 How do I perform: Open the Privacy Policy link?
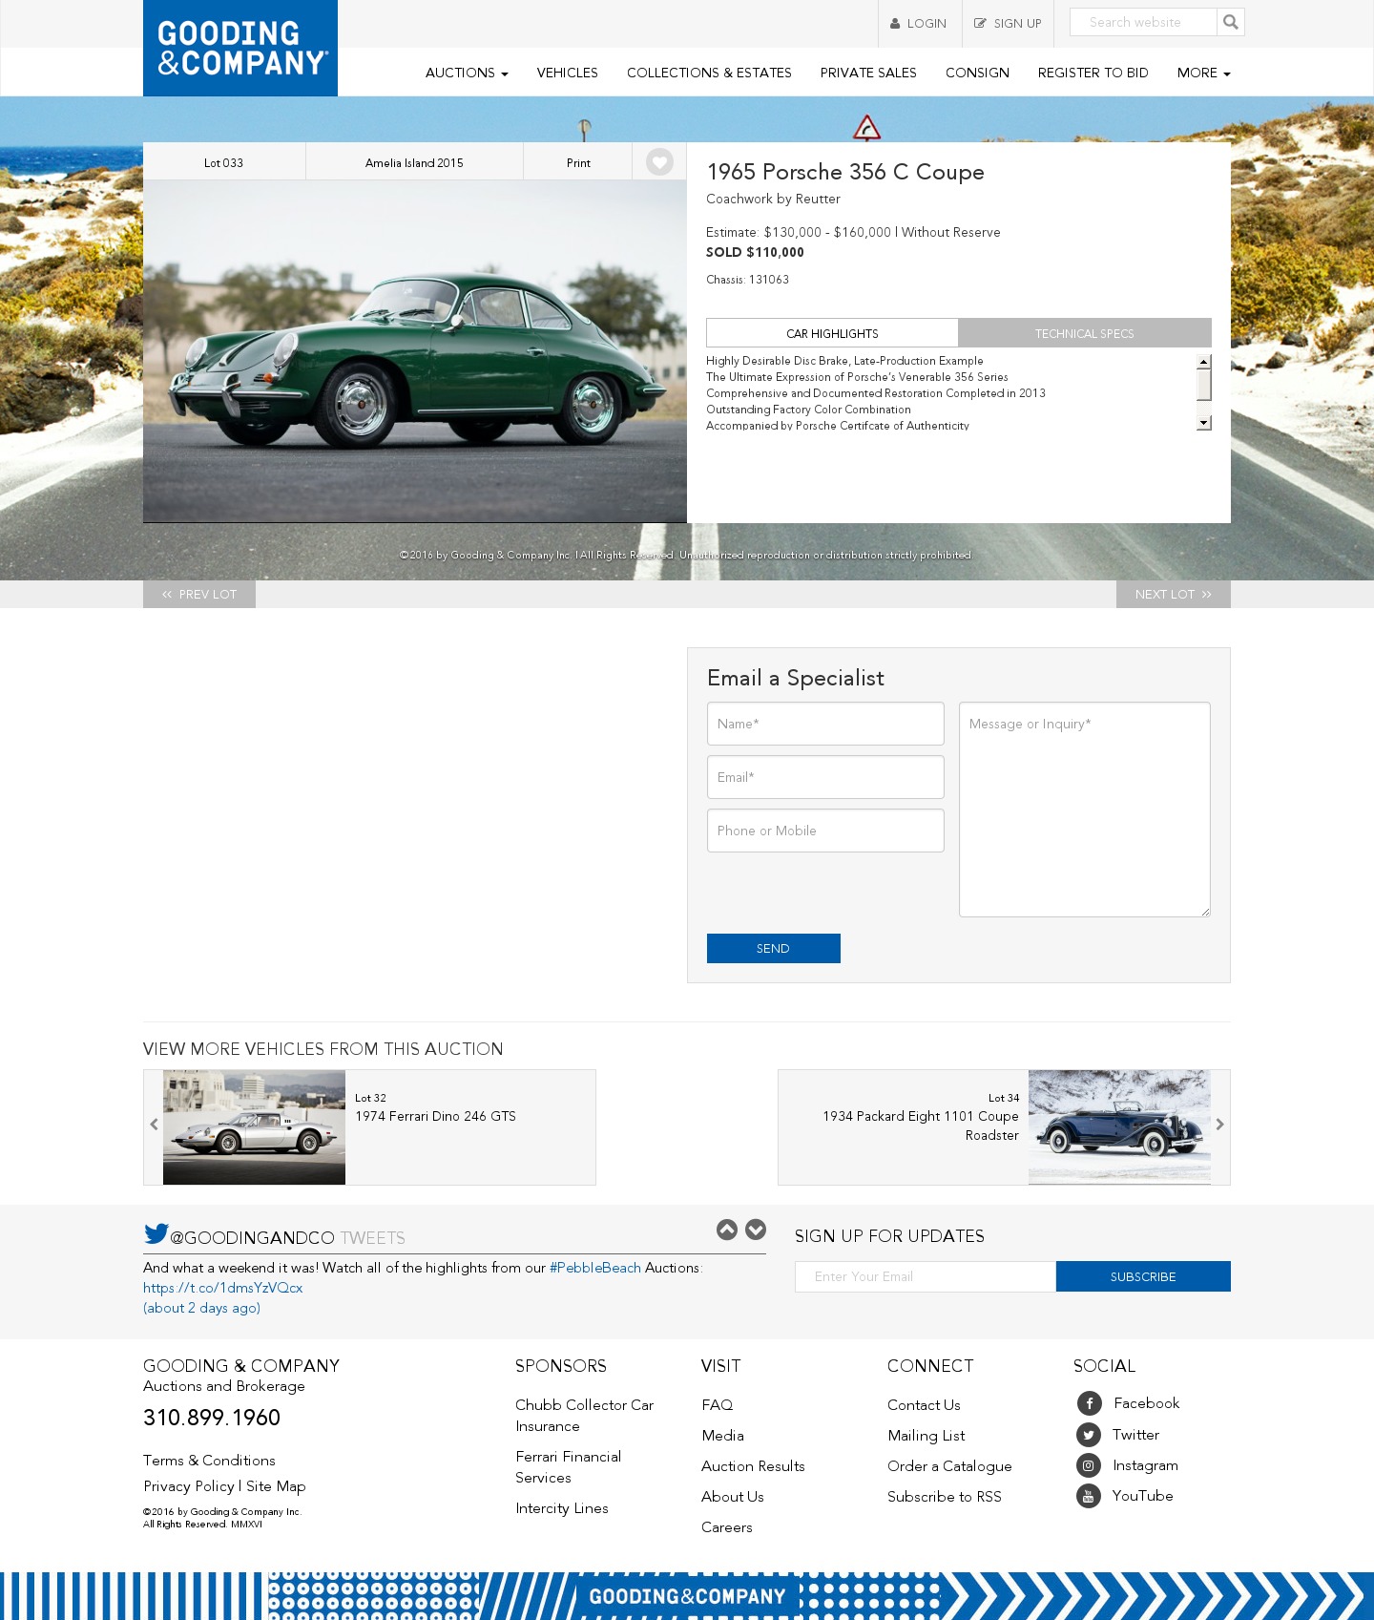pos(189,1486)
